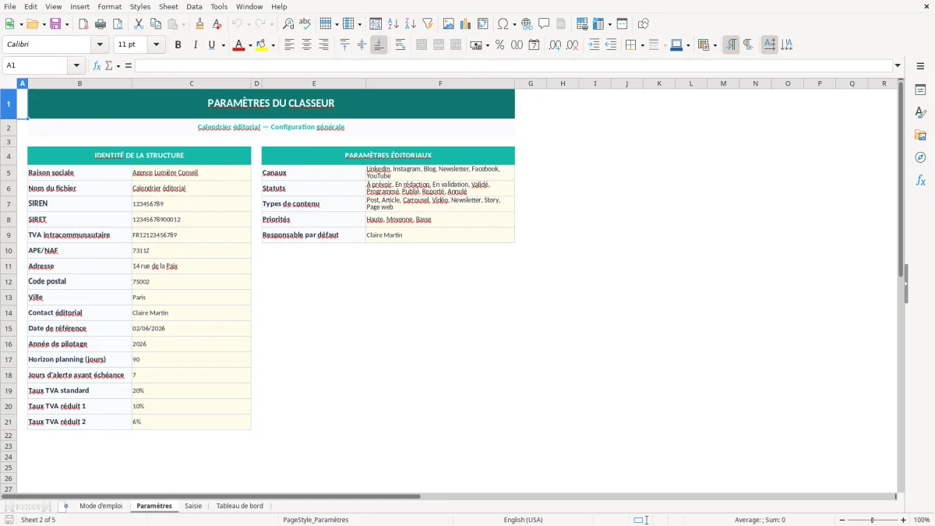Screen dimensions: 935x526
Task: Select column F header
Action: 440,83
